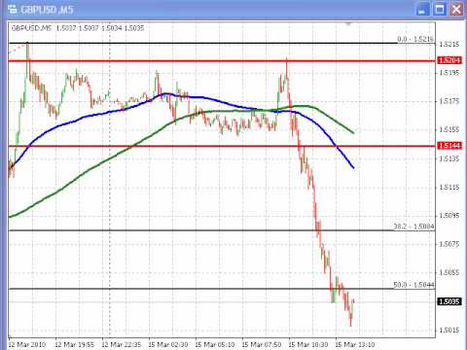Click the 15 Mar 02:30 time label
Viewport: 467px width, 350px height.
click(x=168, y=344)
